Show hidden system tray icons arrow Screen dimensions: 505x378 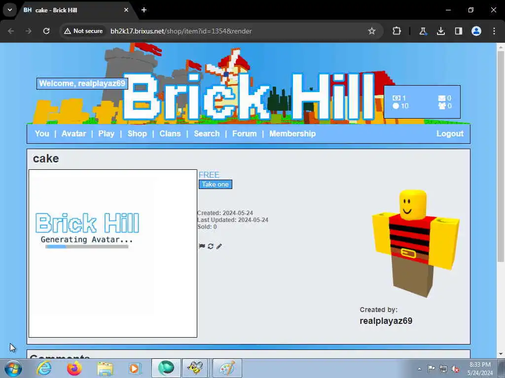419,369
